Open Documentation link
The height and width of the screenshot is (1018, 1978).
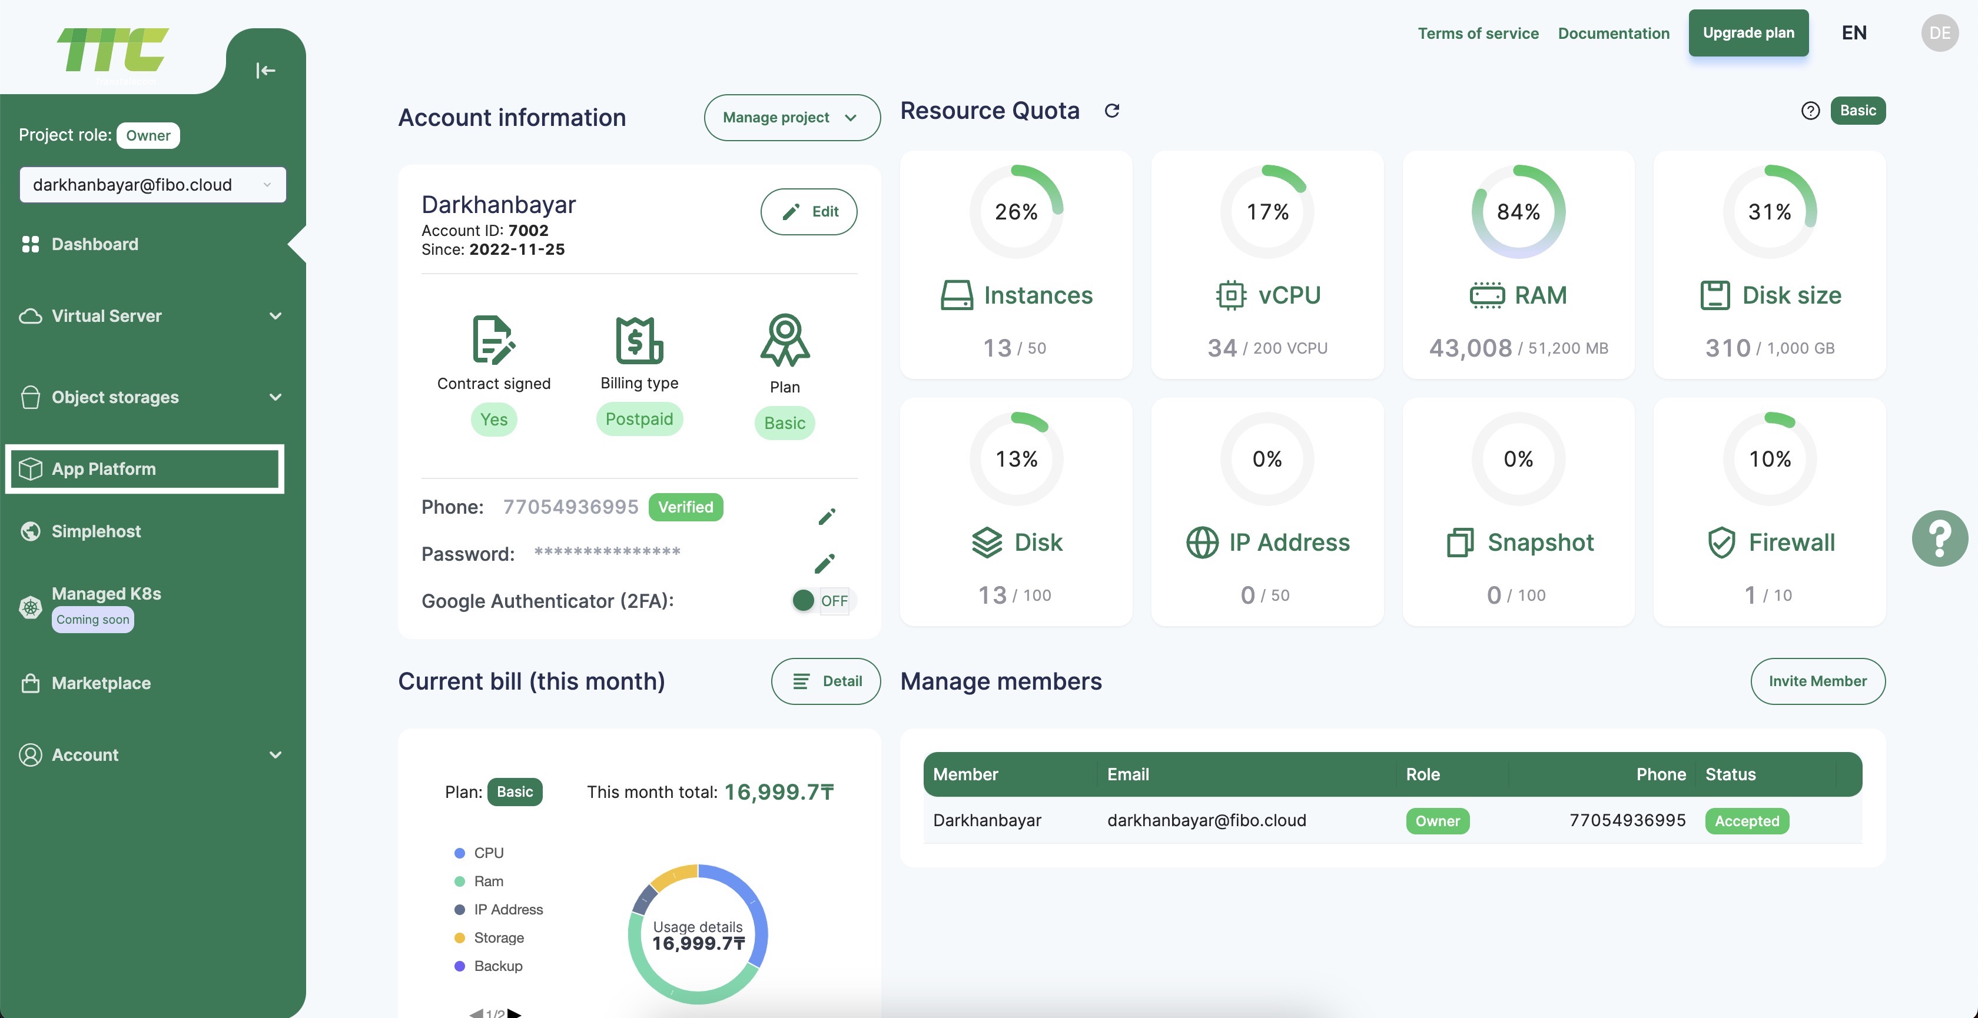click(x=1613, y=33)
